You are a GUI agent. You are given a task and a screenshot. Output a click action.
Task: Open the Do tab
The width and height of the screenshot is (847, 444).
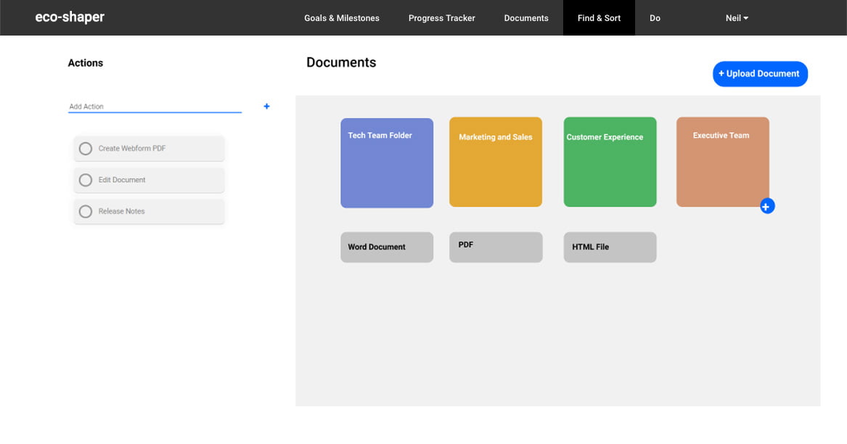pyautogui.click(x=655, y=18)
